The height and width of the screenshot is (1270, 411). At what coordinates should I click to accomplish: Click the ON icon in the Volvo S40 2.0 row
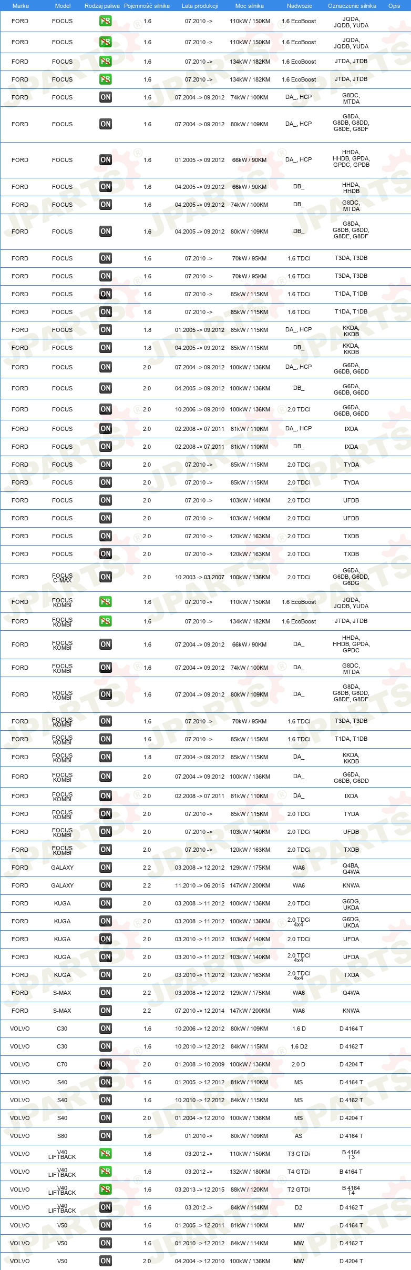coord(105,1118)
